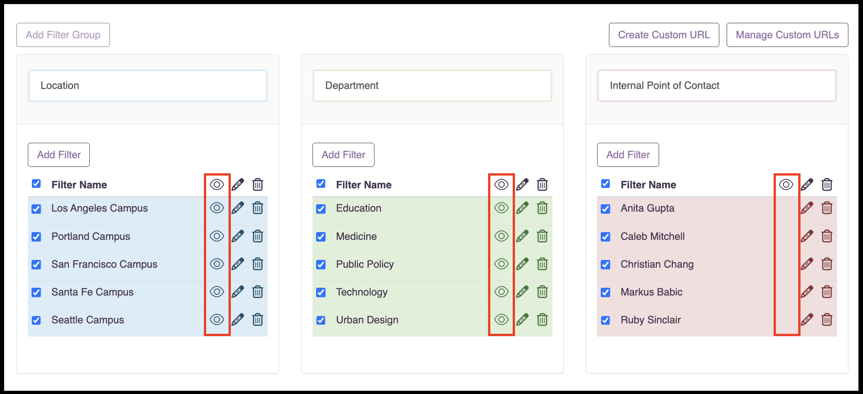
Task: Toggle visibility of Portland Campus
Action: click(x=217, y=236)
